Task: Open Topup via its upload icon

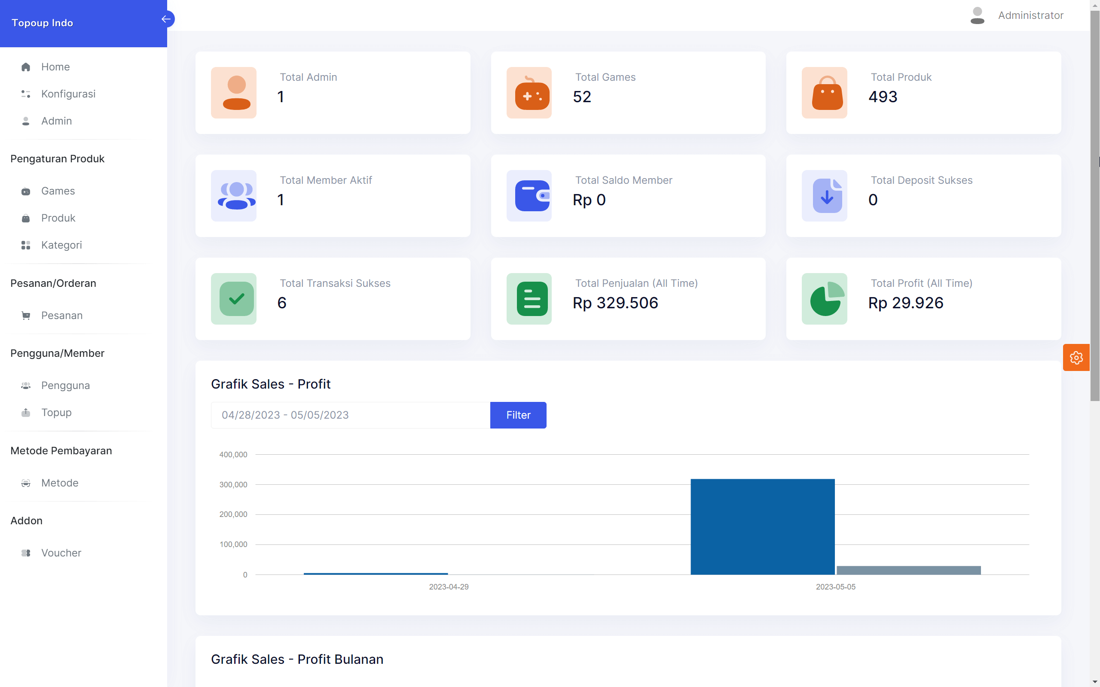Action: pyautogui.click(x=25, y=413)
